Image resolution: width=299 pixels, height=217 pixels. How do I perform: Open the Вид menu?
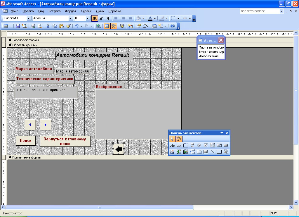(x=41, y=11)
